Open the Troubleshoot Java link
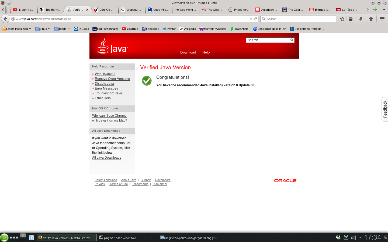388x242 pixels. click(108, 93)
